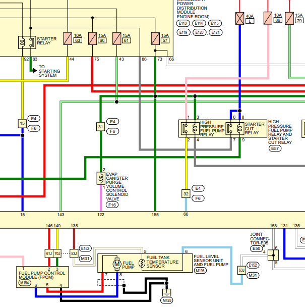Image resolution: width=305 pixels, height=307 pixels.
Task: Click ECM terminal number 158
Action: point(273,226)
